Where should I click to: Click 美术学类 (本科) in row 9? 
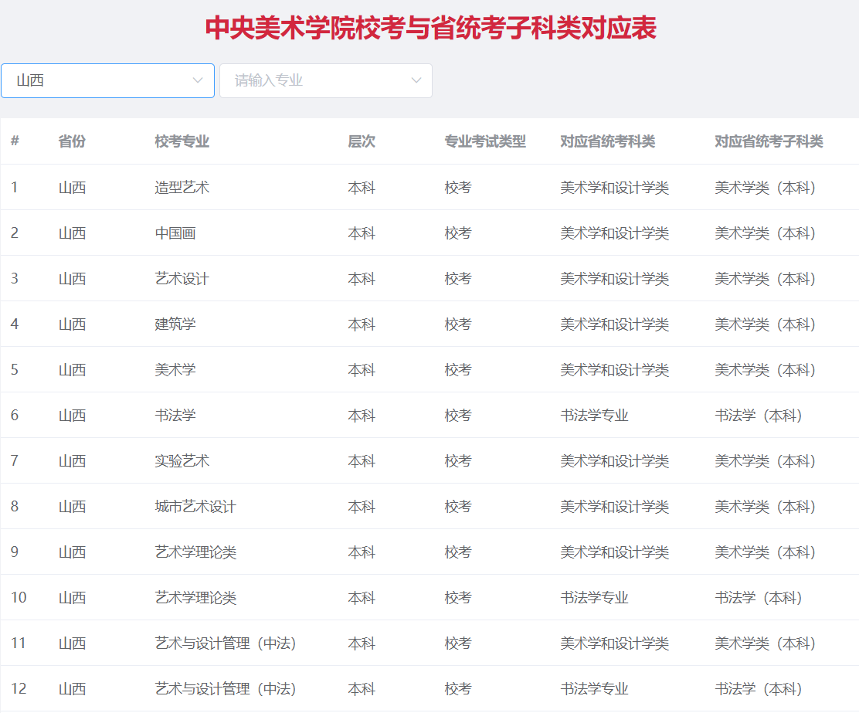[x=766, y=552]
